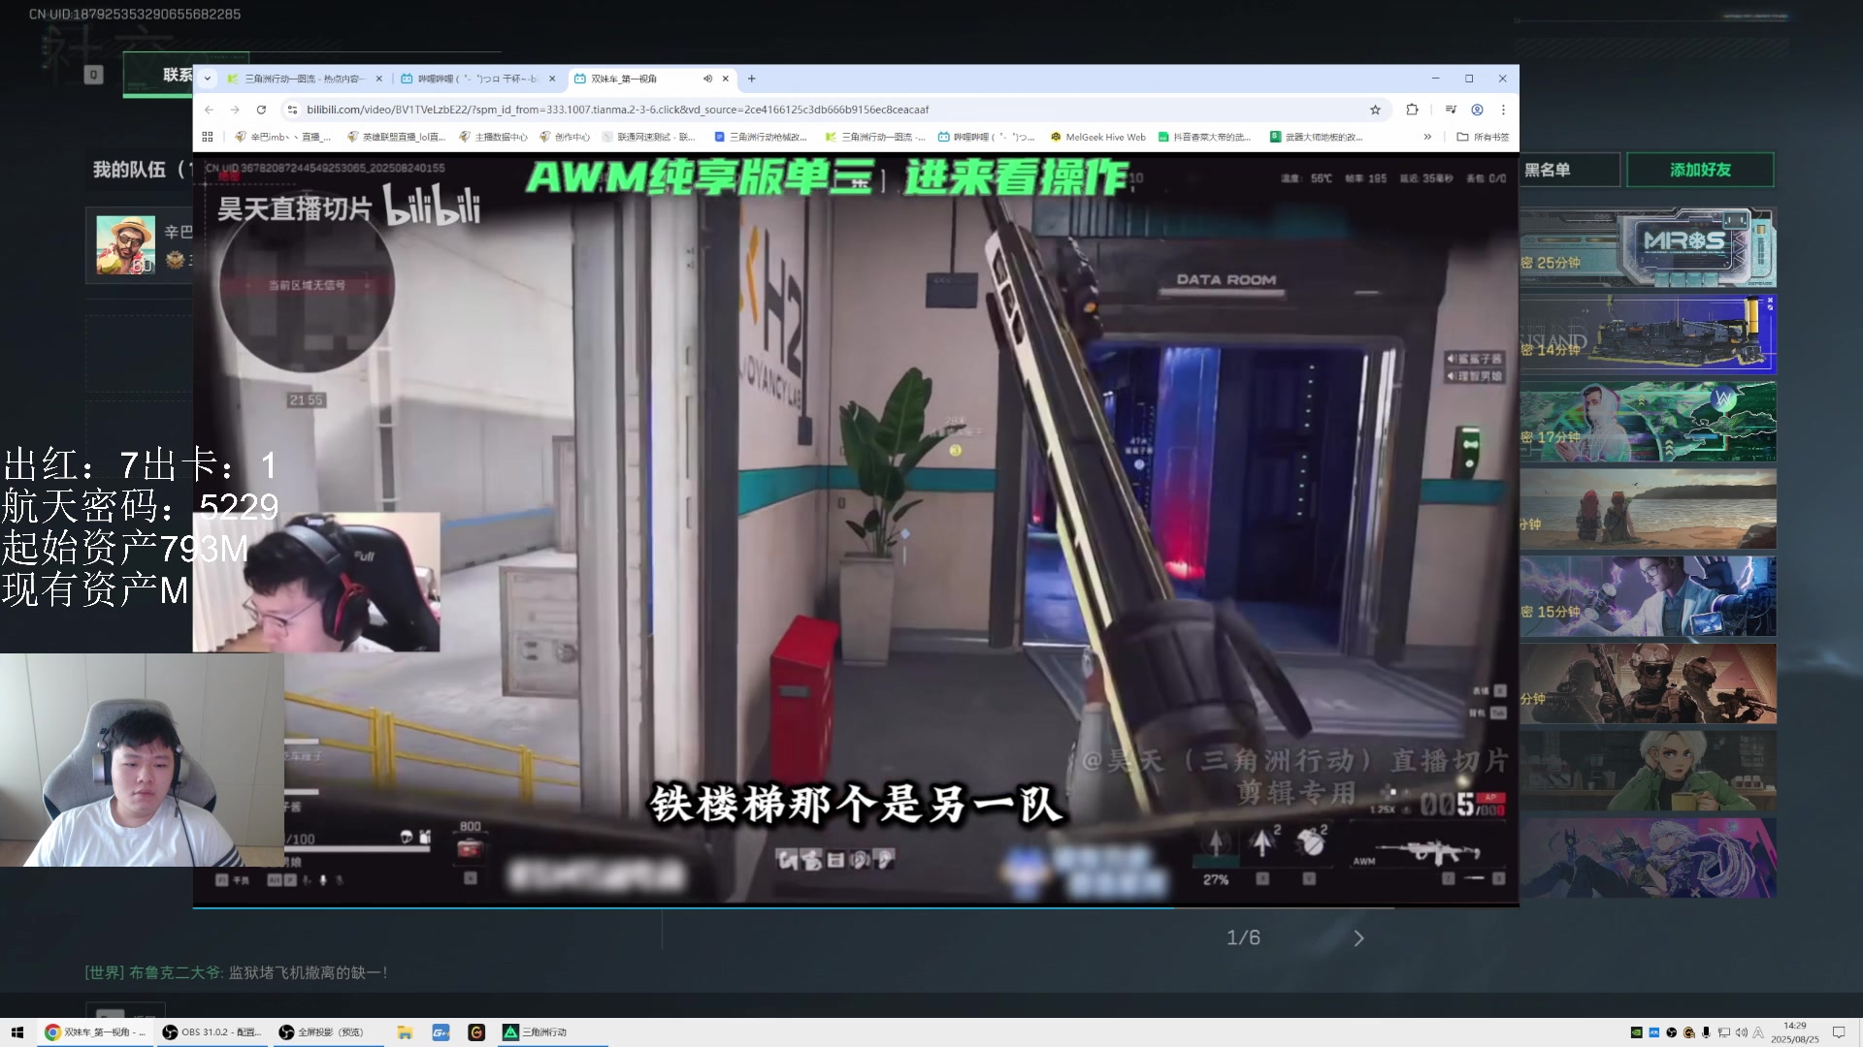Open the 英雄联盟直播 bookmark
1863x1047 pixels.
pyautogui.click(x=397, y=137)
